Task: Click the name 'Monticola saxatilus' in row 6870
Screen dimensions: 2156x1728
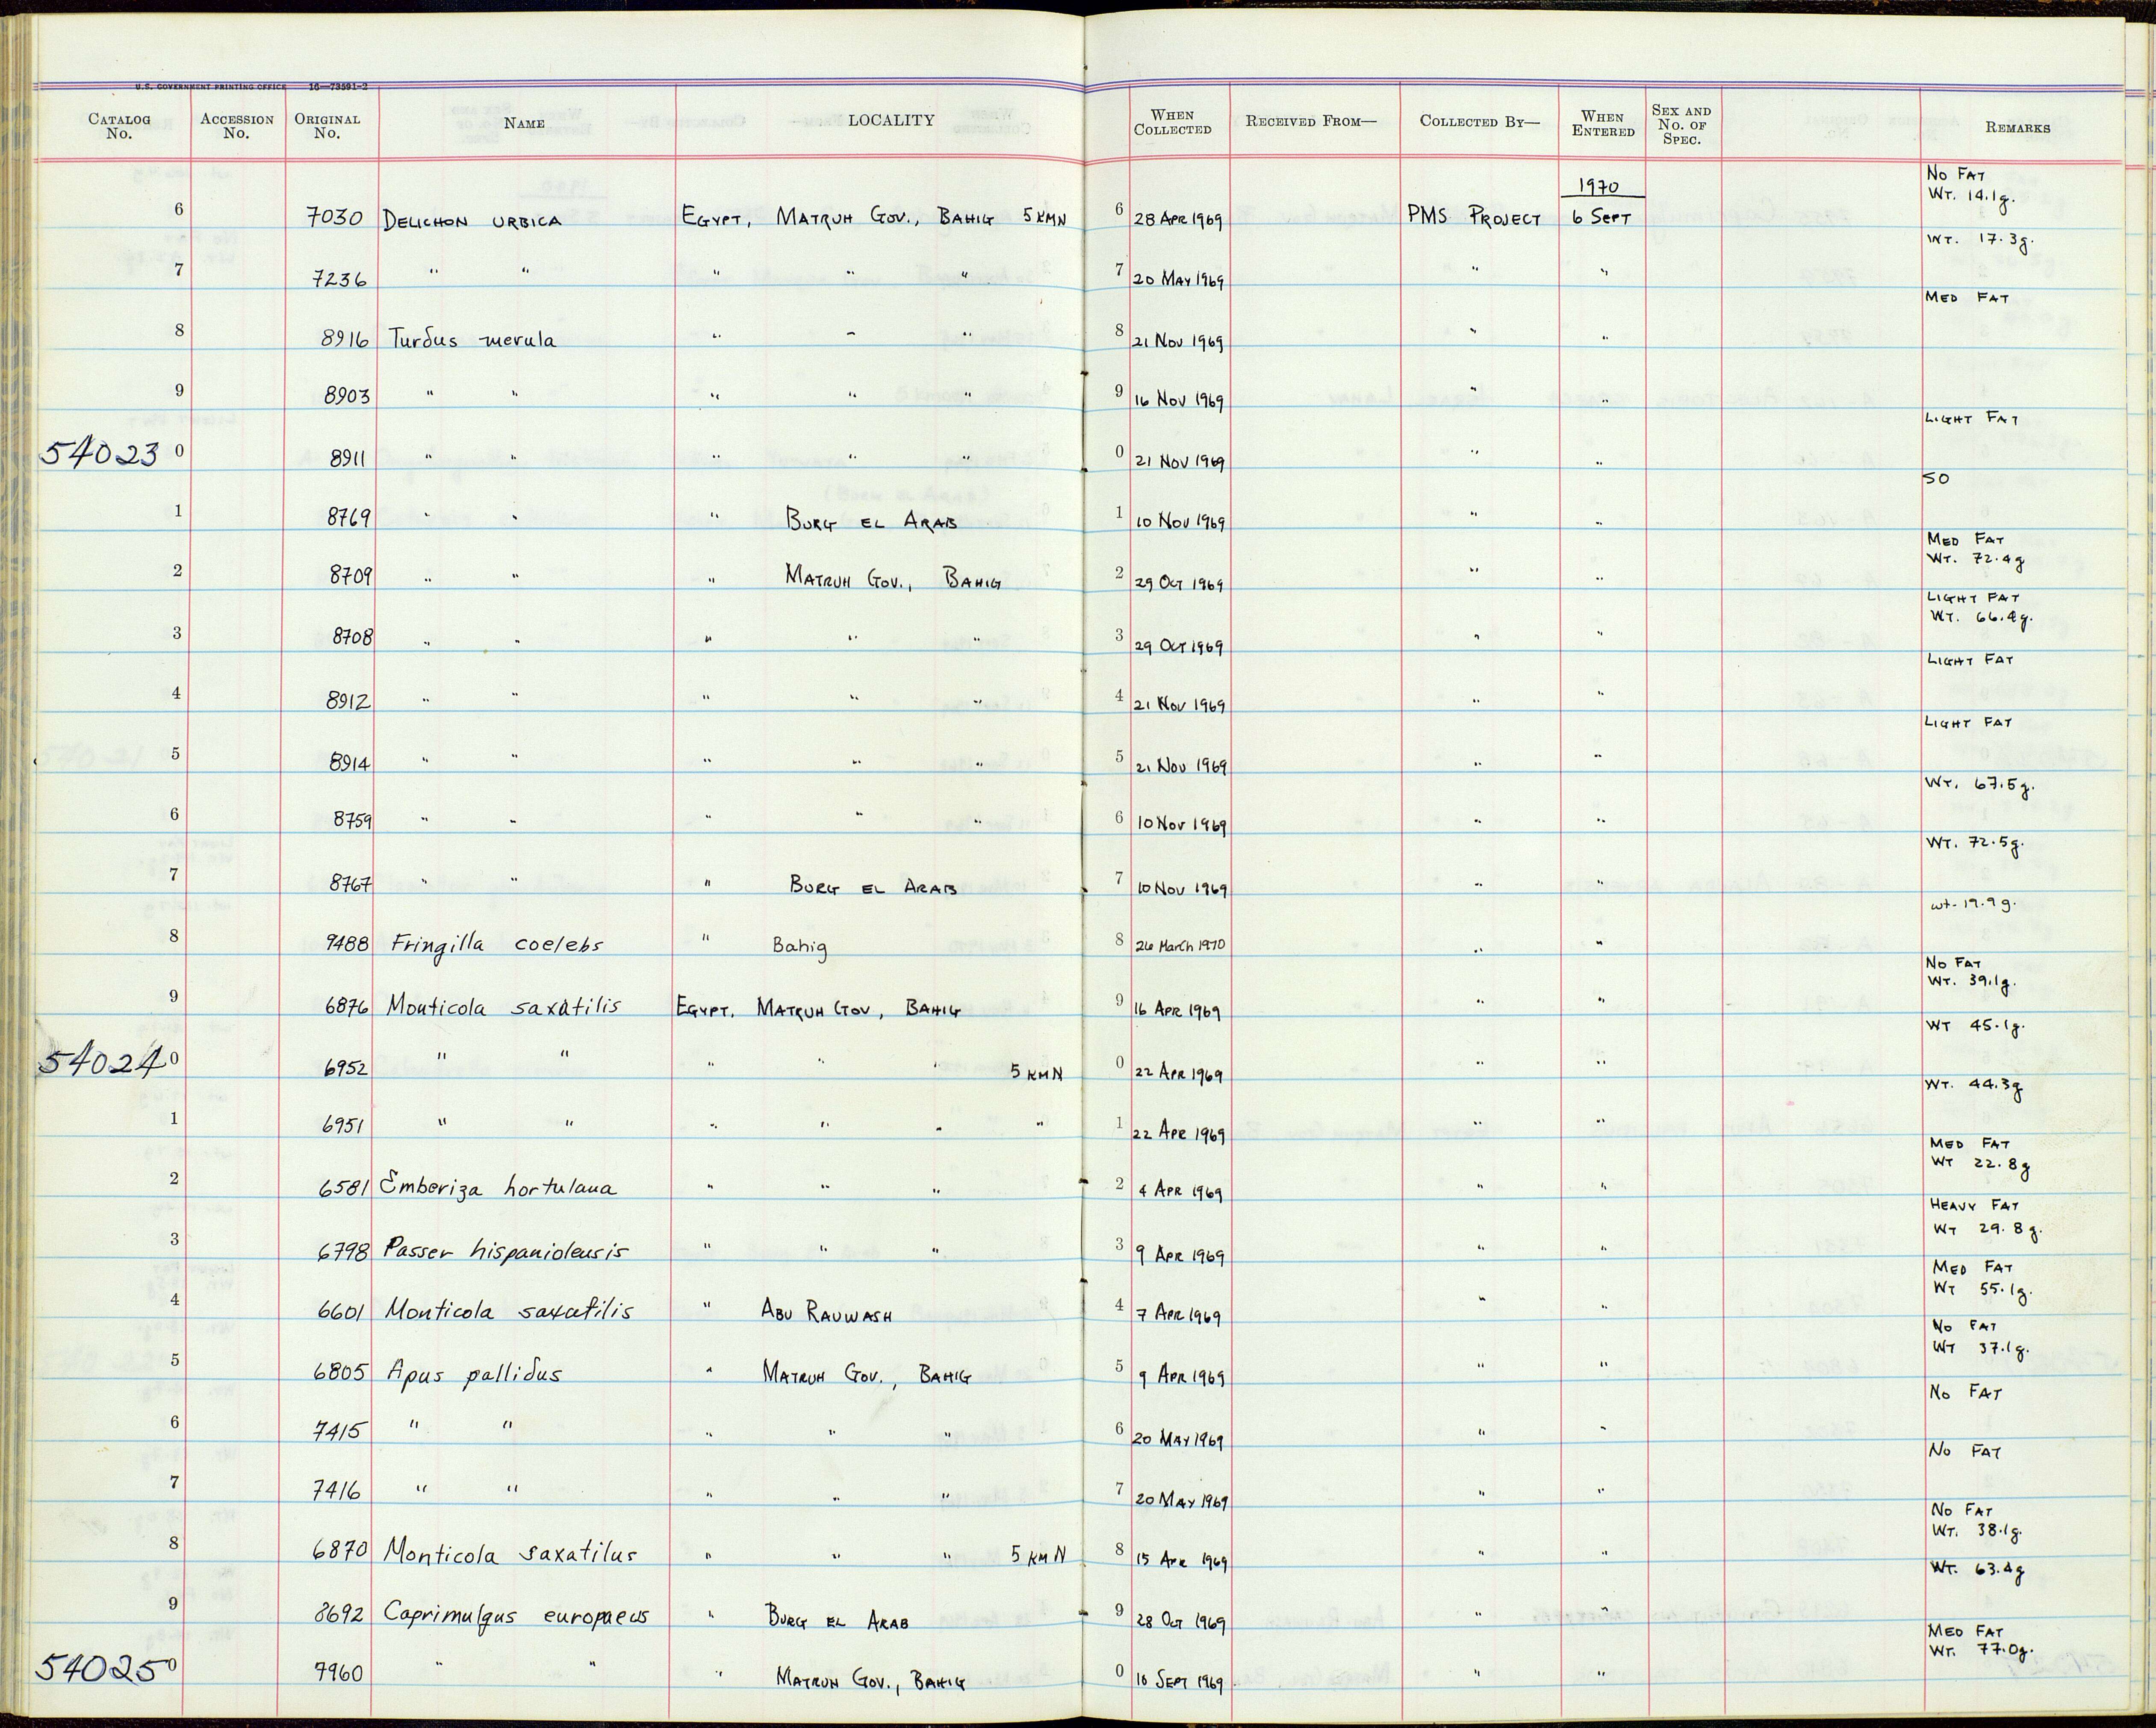Action: pyautogui.click(x=510, y=1554)
